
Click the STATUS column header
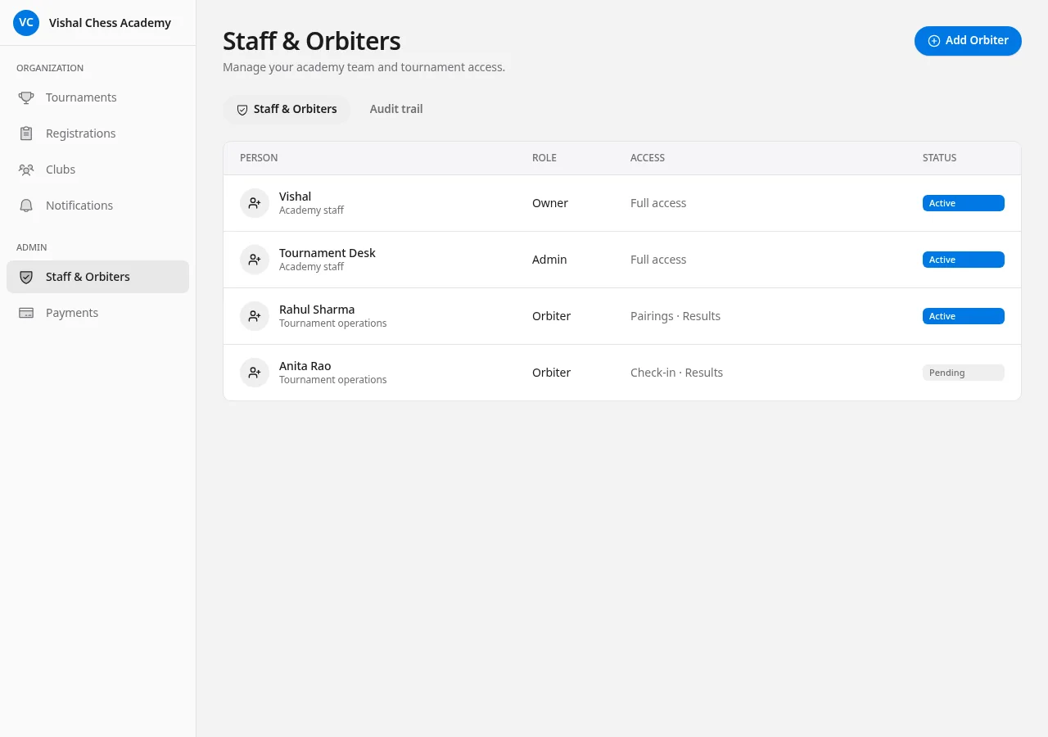[x=939, y=158]
